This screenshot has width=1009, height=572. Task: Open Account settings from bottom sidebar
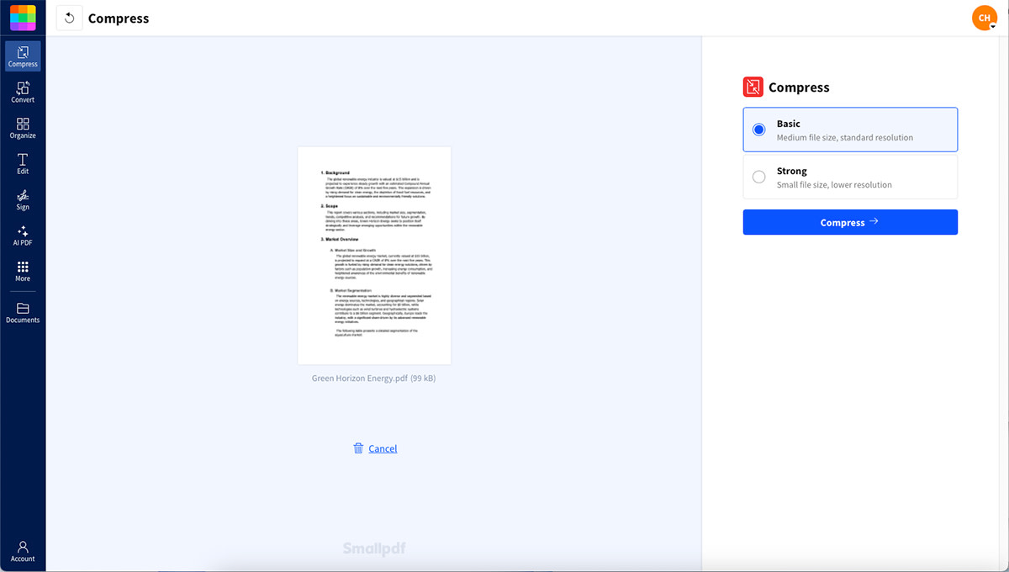point(23,551)
